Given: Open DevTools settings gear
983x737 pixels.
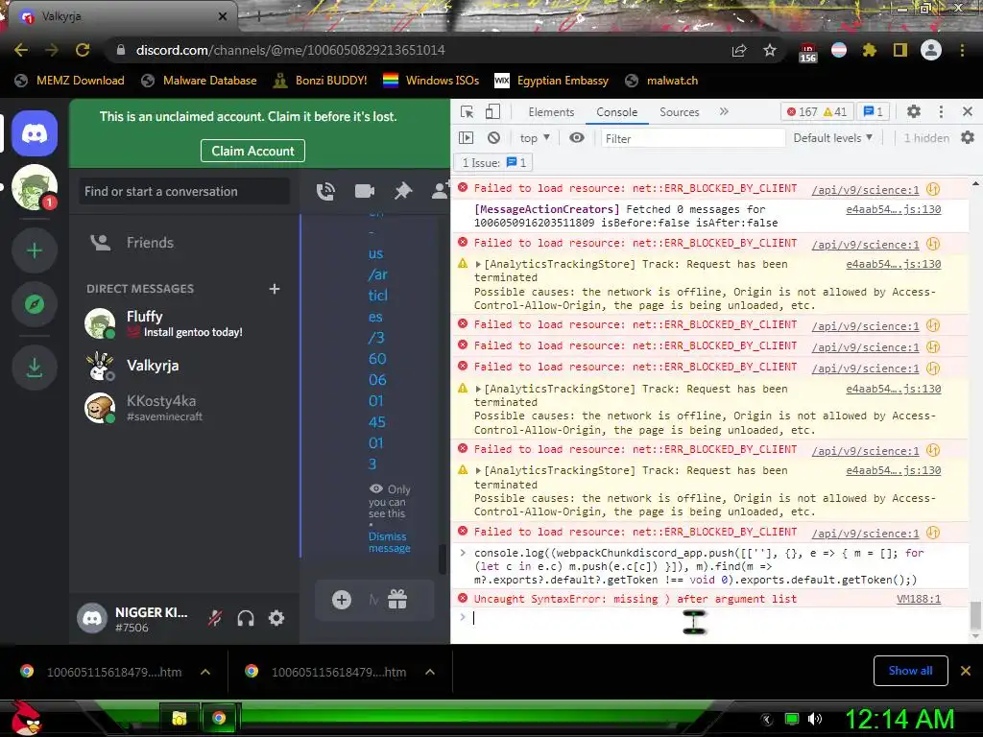Looking at the screenshot, I should (914, 111).
